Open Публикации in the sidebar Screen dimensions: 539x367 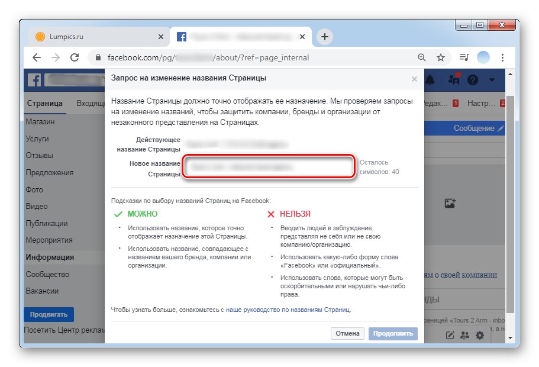pyautogui.click(x=47, y=223)
